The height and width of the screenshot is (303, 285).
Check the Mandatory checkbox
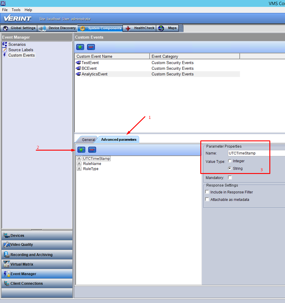pos(230,177)
